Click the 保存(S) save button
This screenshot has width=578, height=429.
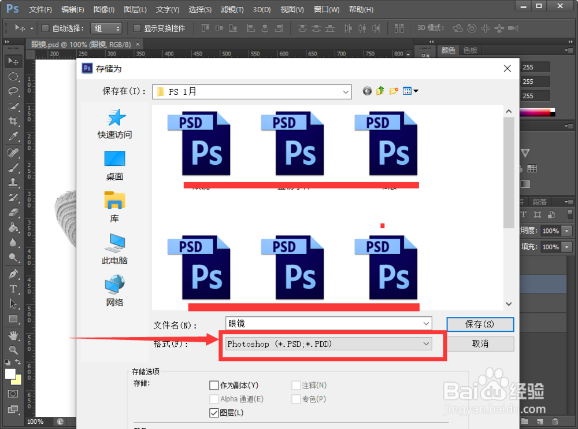point(480,324)
